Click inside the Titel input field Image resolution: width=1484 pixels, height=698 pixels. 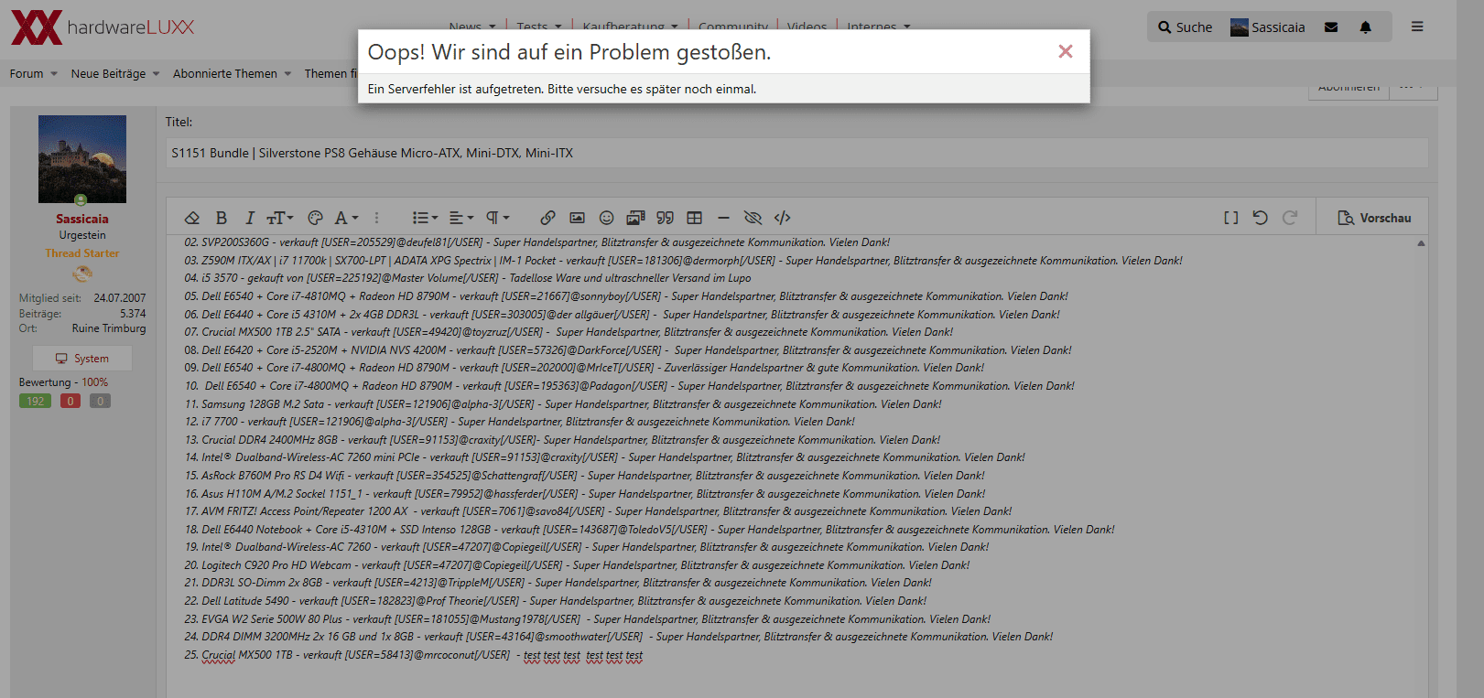[x=796, y=153]
